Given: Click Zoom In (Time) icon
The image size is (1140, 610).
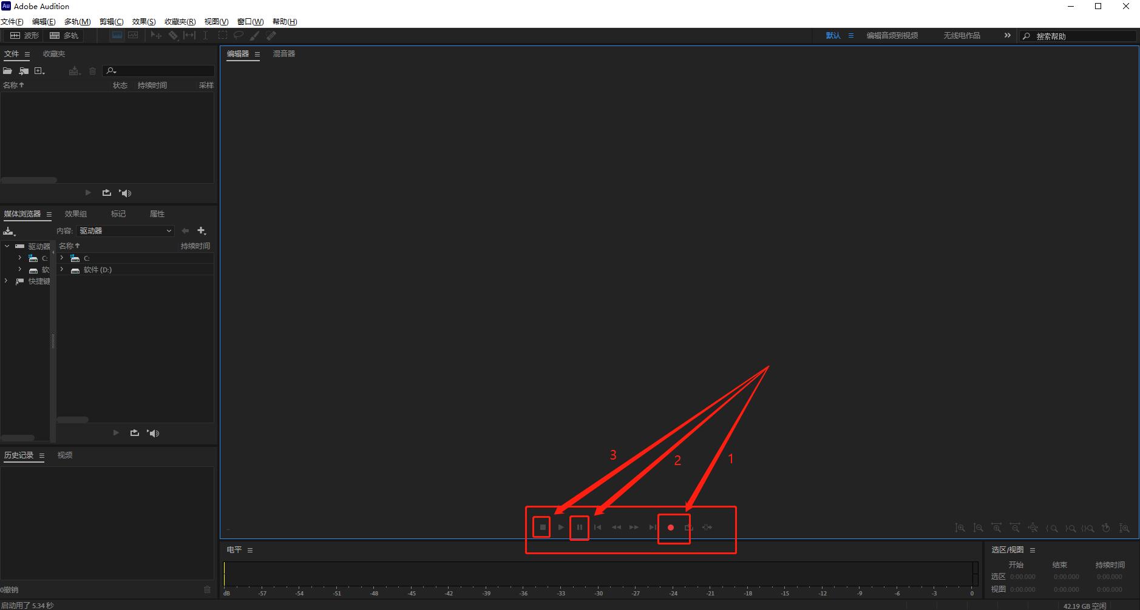Looking at the screenshot, I should [x=997, y=528].
